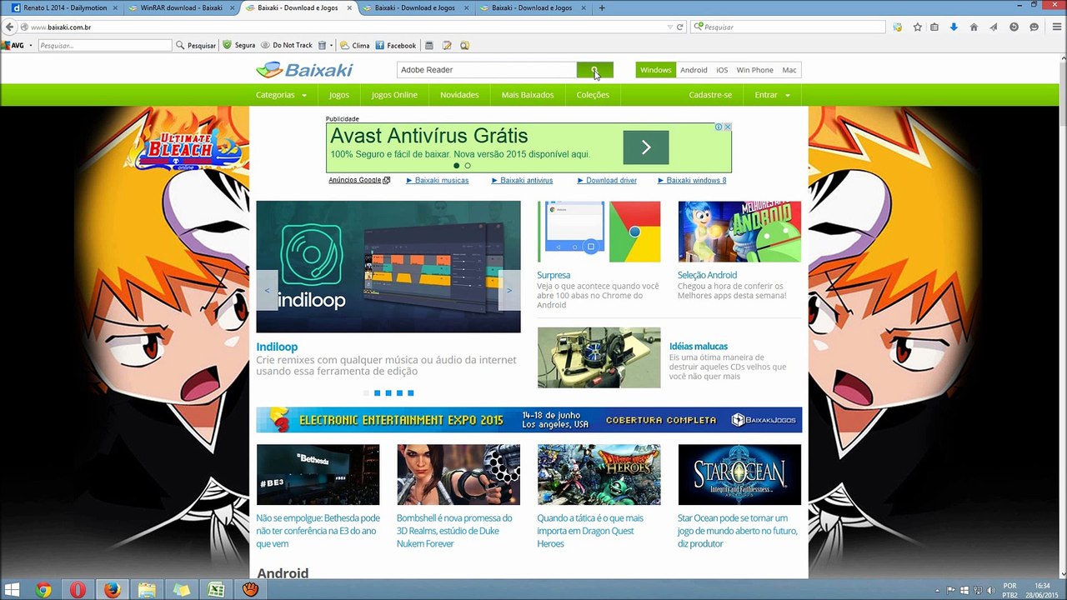Open the Indiloop article title link
1067x600 pixels.
click(x=277, y=347)
